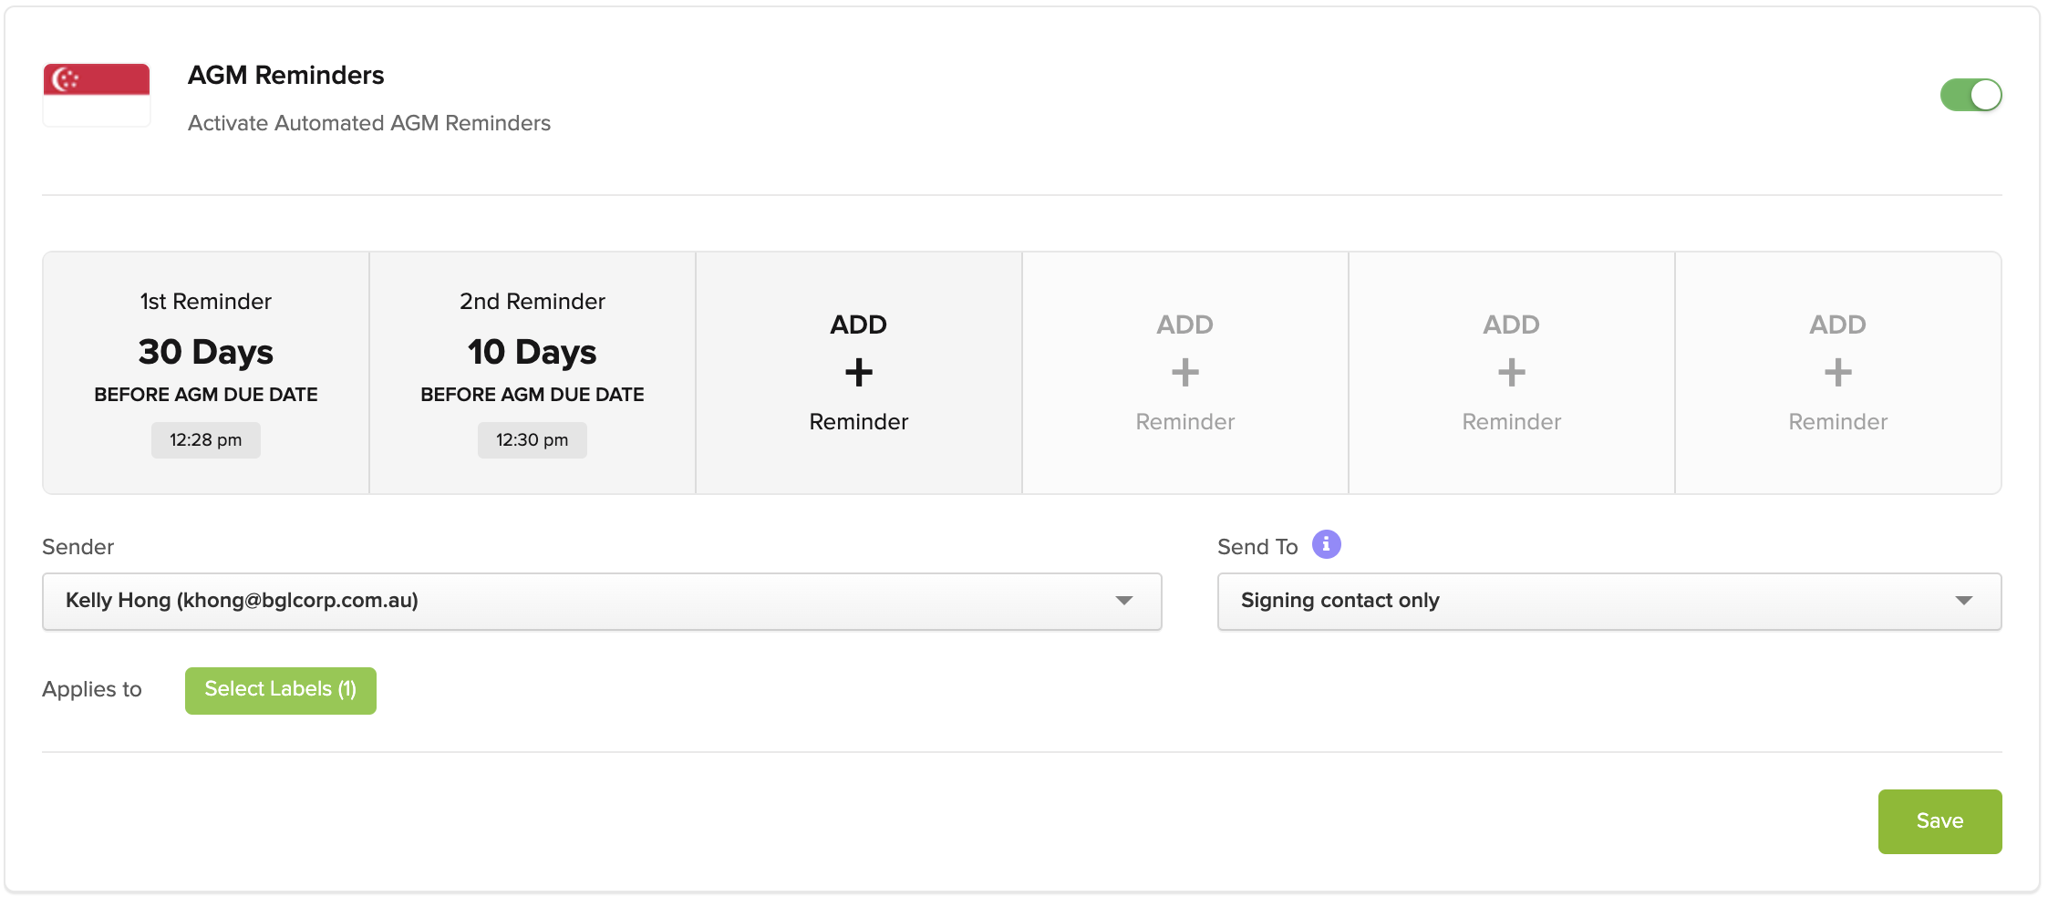Save the AGM reminder settings
2048x897 pixels.
[x=1939, y=821]
